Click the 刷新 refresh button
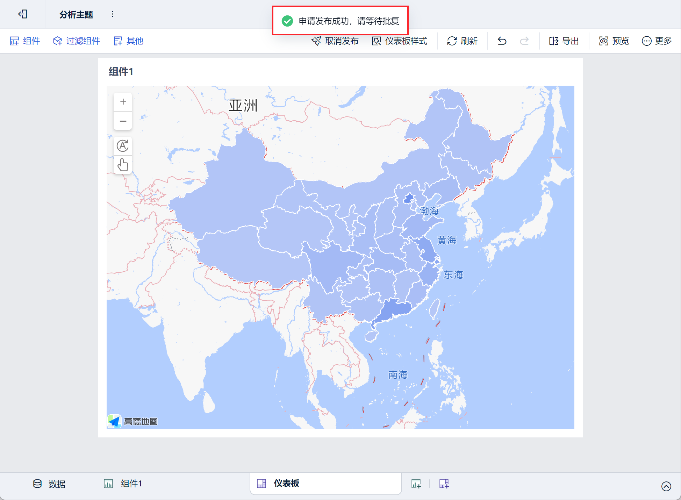This screenshot has width=681, height=500. point(462,41)
